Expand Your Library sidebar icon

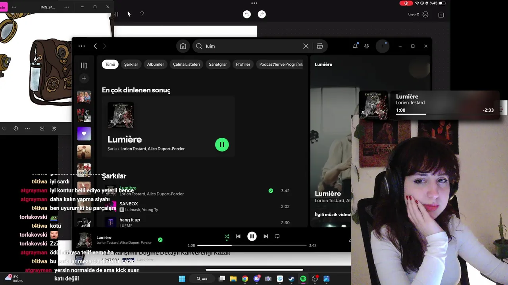coord(84,65)
